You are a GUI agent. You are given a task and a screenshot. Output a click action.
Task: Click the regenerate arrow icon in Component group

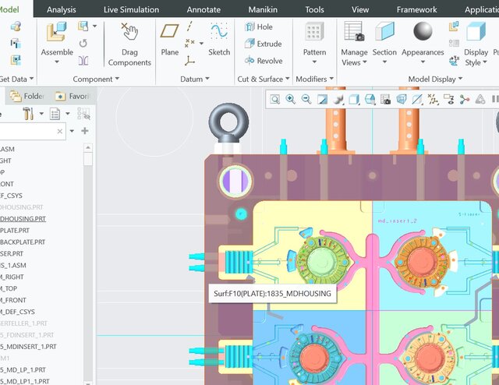point(83,44)
